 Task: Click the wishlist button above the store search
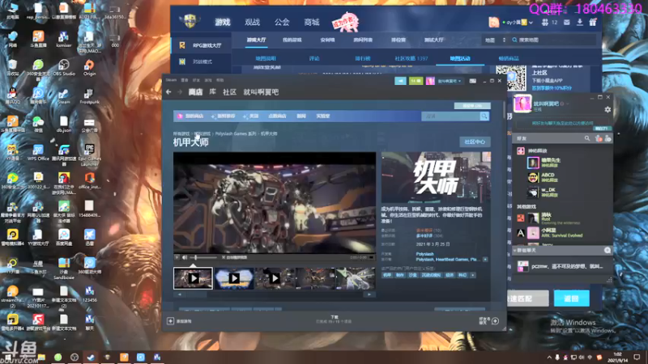tap(472, 106)
